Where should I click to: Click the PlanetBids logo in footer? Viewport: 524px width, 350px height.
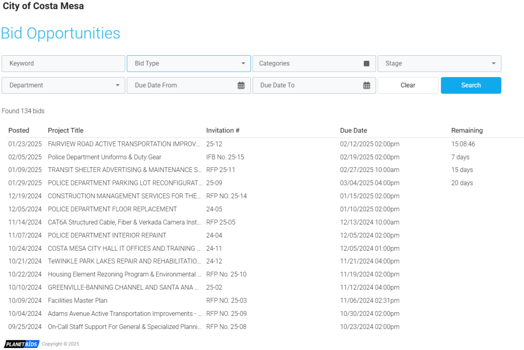22,344
